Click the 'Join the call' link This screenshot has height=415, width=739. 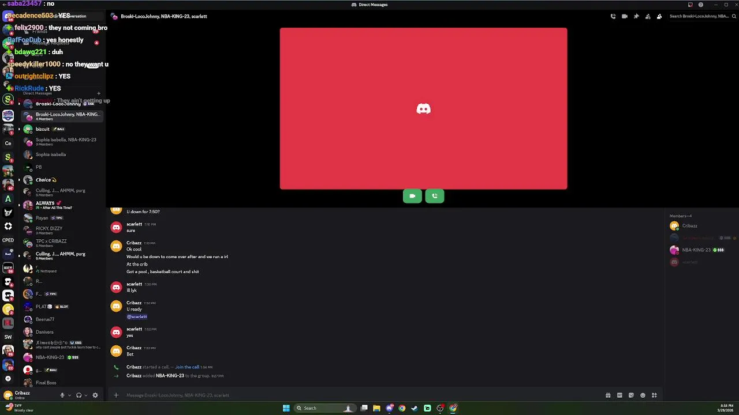coord(187,367)
